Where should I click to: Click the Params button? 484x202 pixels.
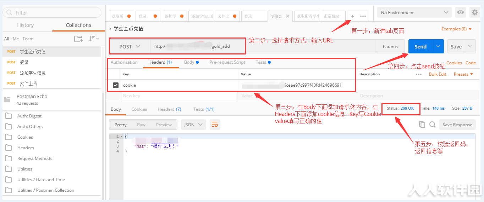pyautogui.click(x=390, y=46)
